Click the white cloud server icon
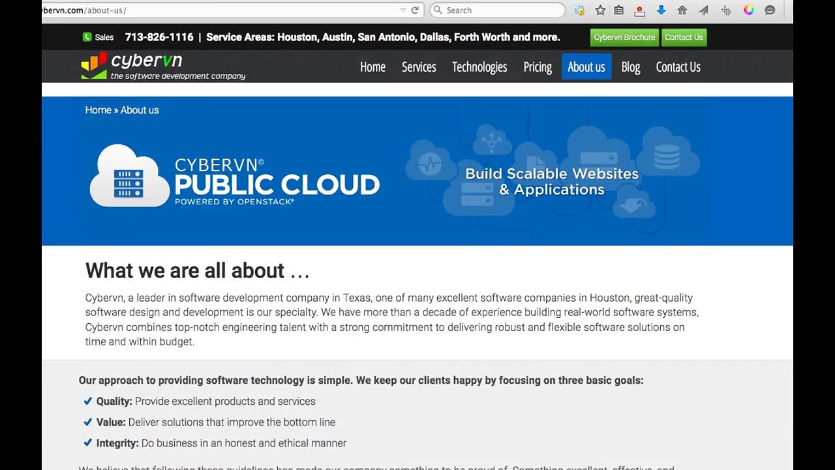The image size is (835, 470). pyautogui.click(x=129, y=176)
